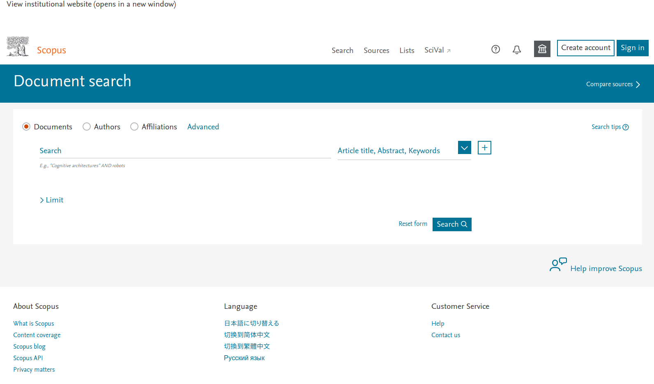Click the Create account button

point(585,48)
